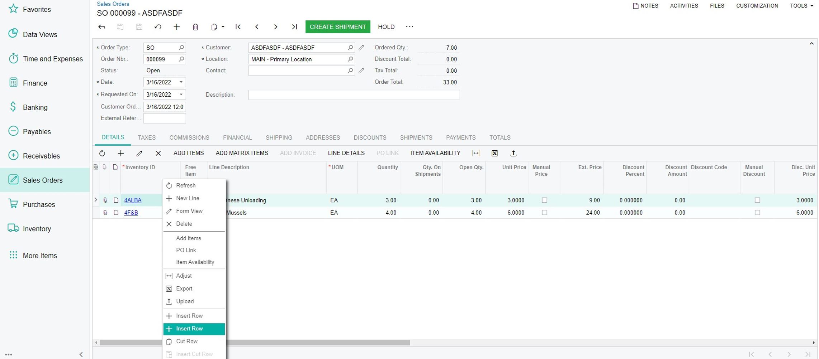Click the scrollbar right arrow

(x=814, y=343)
